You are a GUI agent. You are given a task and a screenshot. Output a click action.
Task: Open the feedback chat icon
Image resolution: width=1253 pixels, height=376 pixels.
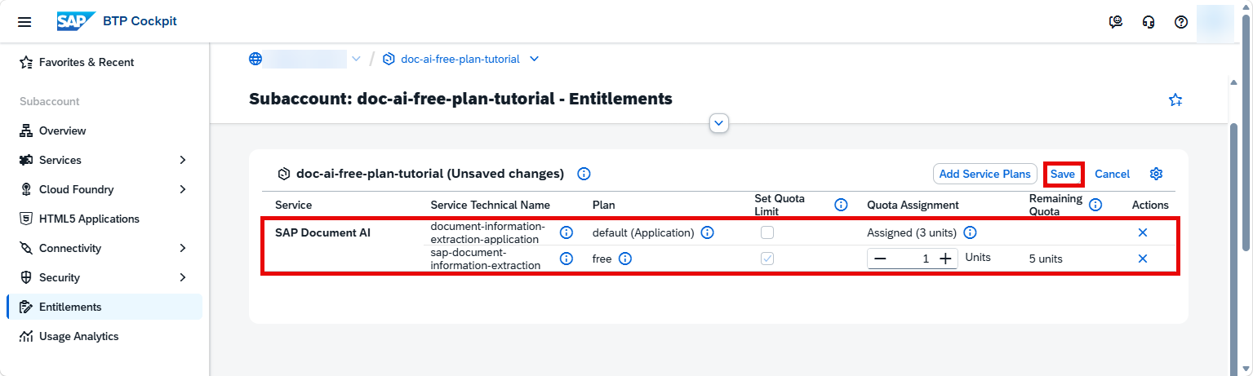1116,22
